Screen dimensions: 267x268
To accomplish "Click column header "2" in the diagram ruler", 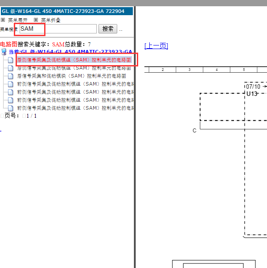I will coord(163,70).
